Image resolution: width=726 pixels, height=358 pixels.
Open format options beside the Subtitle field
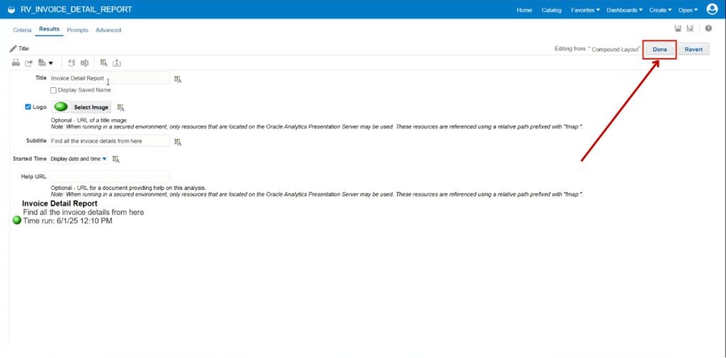point(178,142)
